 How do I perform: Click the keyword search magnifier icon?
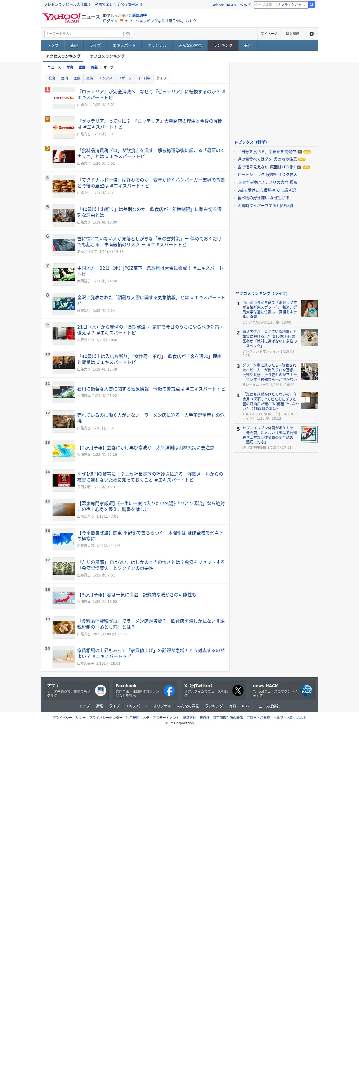pos(128,34)
